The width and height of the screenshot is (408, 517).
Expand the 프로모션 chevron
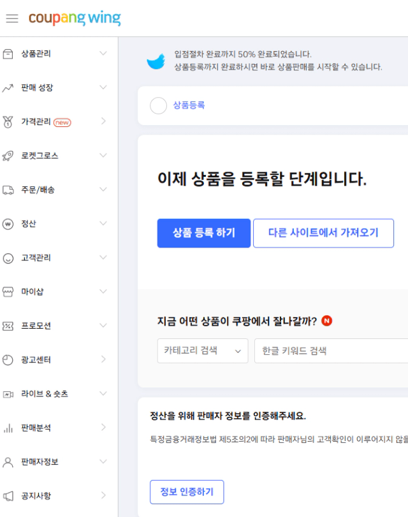[103, 326]
